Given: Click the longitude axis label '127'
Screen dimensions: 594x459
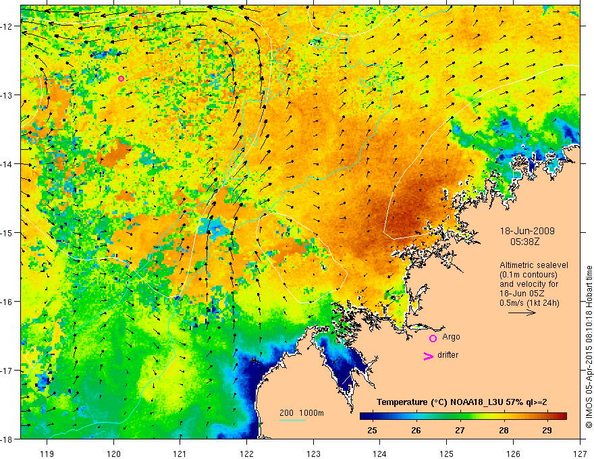Looking at the screenshot, I should [x=580, y=454].
